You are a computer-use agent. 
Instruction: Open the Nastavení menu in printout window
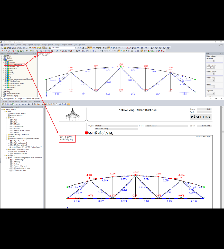[24, 101]
